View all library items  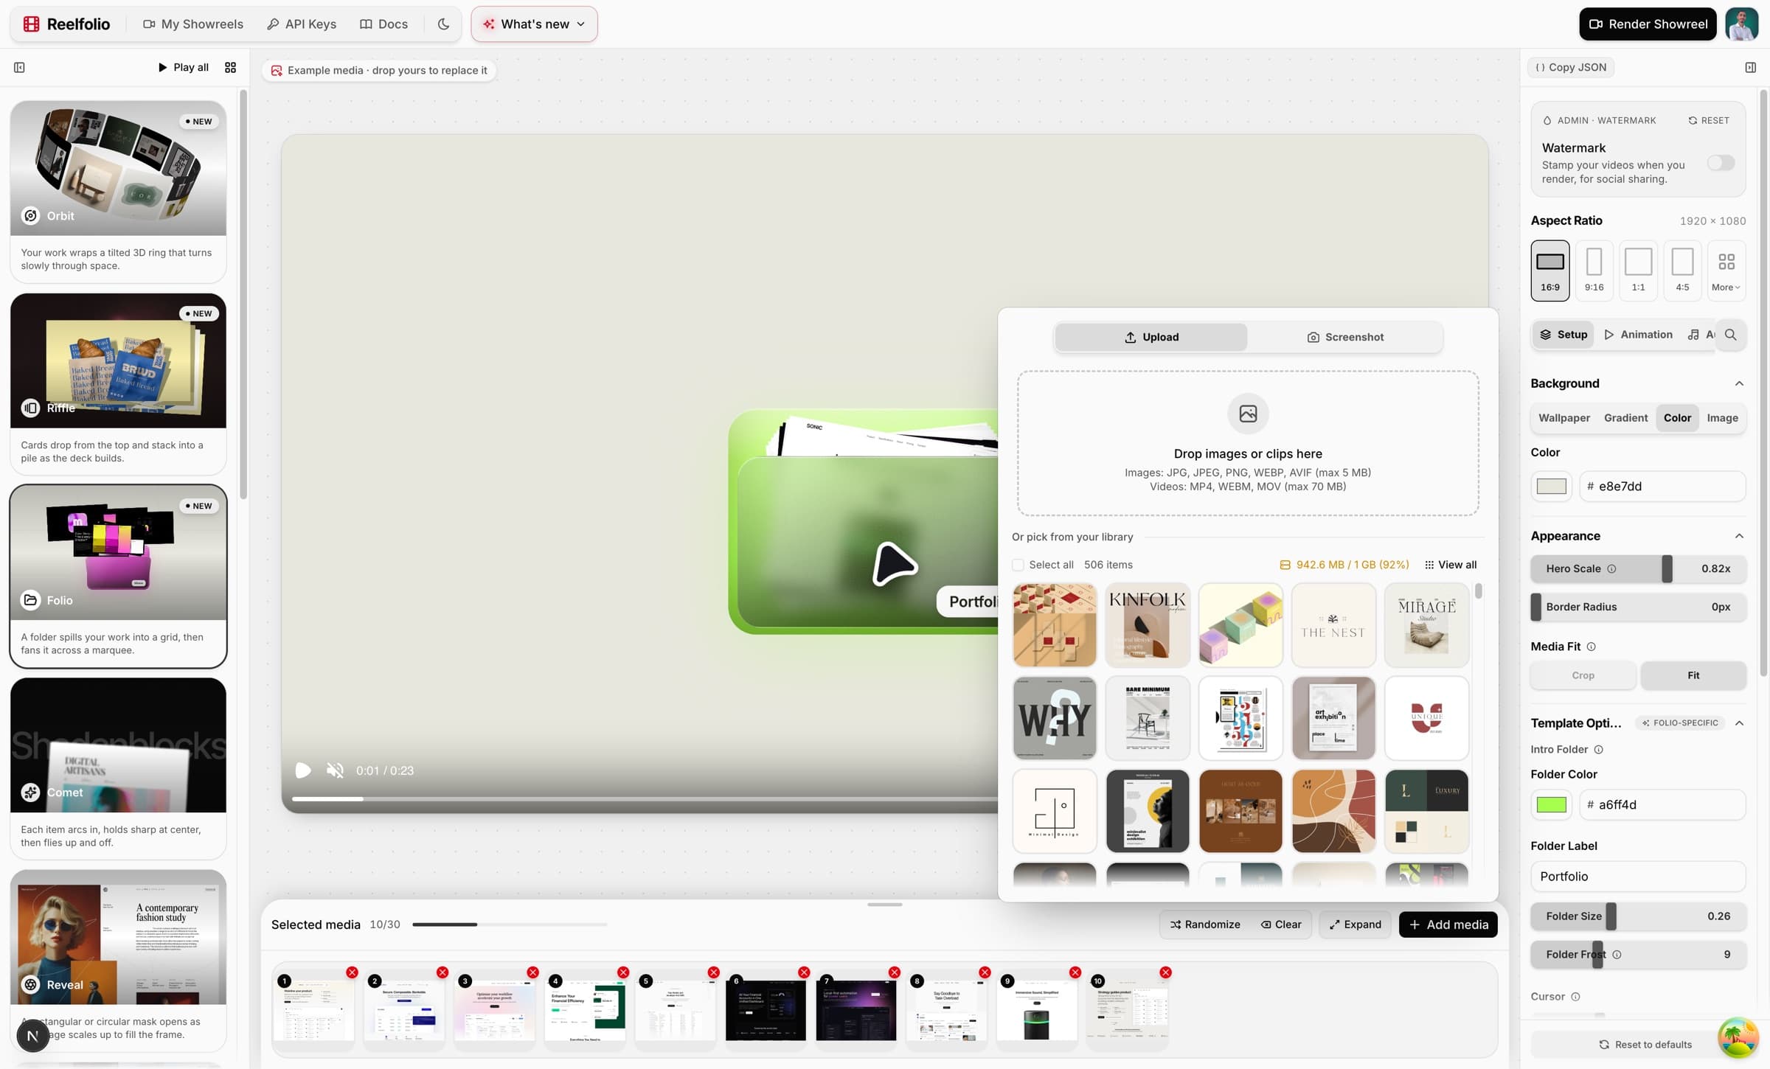pos(1451,565)
